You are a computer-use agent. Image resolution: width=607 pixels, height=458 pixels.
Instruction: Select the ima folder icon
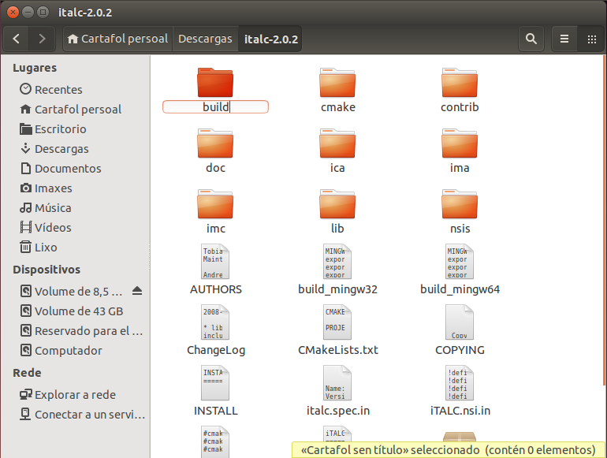pos(460,143)
